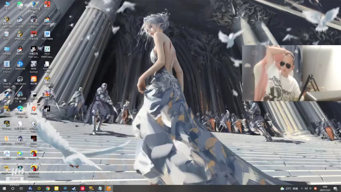
Task: Open XERA Survival shortcut
Action: pos(34,67)
